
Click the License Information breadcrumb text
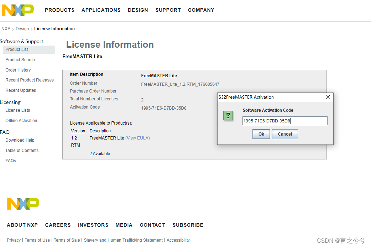click(54, 28)
